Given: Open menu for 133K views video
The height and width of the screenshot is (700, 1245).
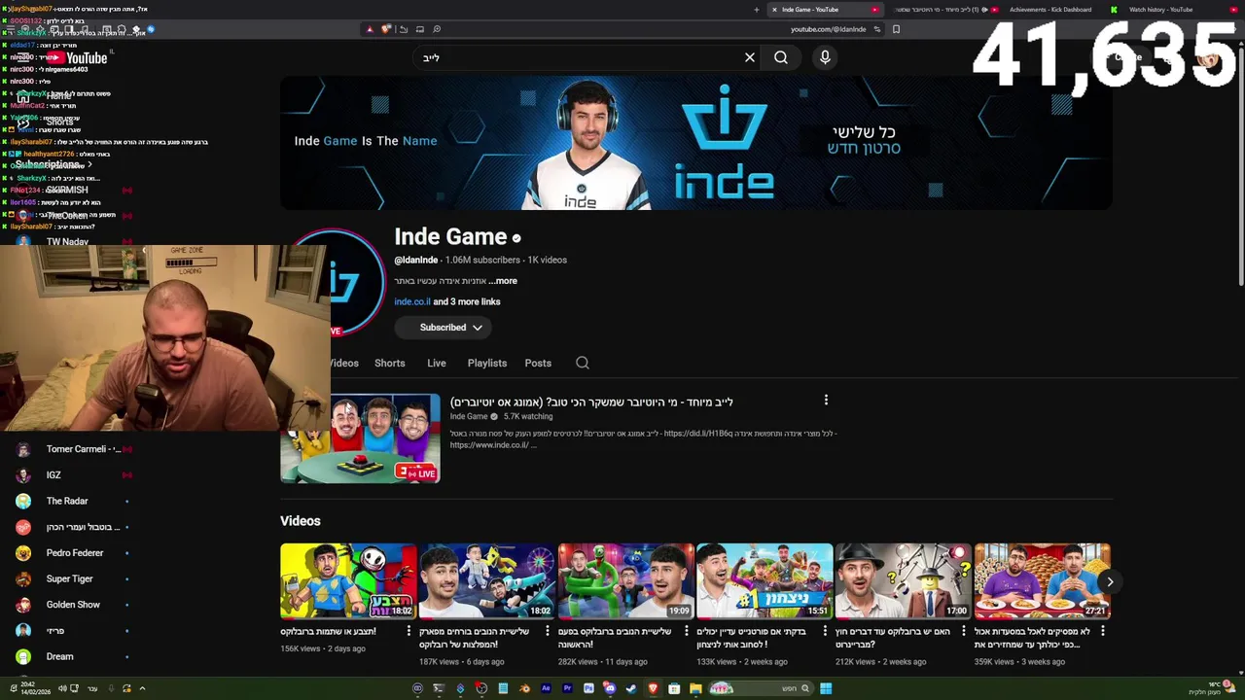Looking at the screenshot, I should click(x=827, y=631).
